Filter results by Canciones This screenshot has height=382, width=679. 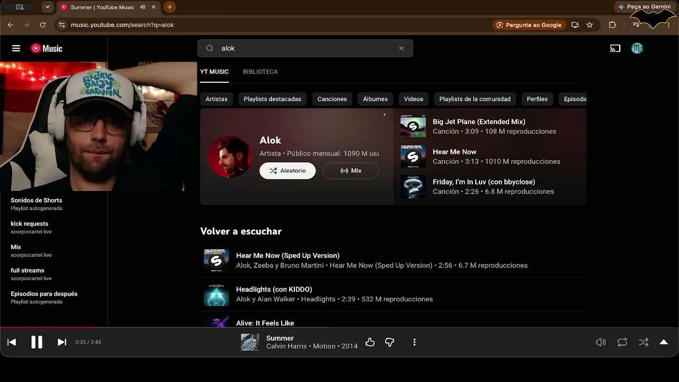tap(332, 99)
